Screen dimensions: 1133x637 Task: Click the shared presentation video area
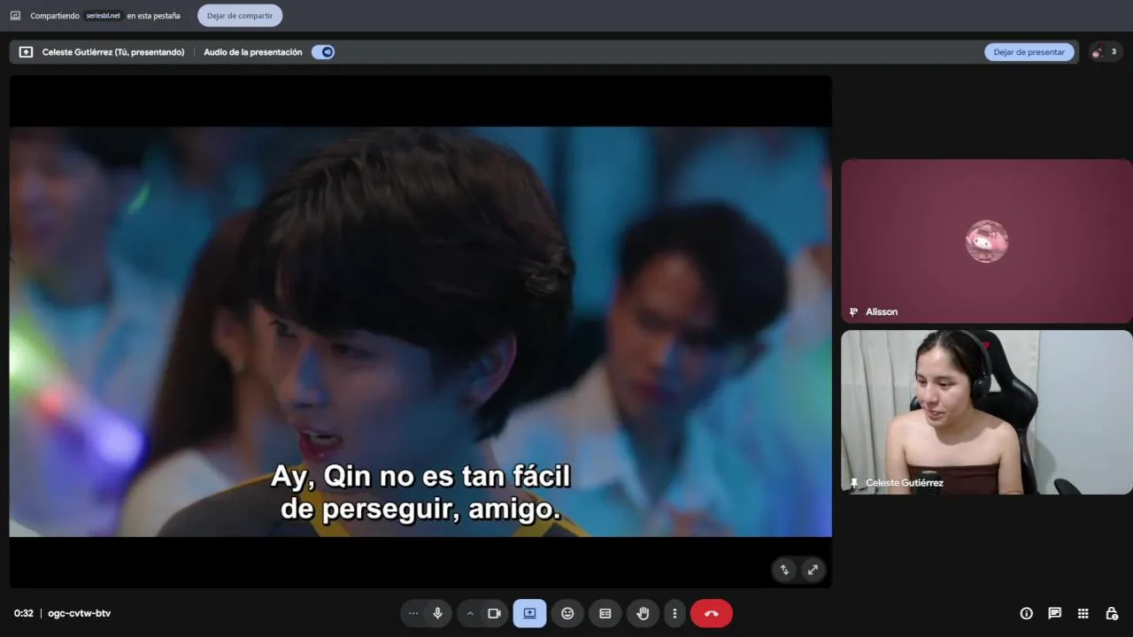click(420, 332)
